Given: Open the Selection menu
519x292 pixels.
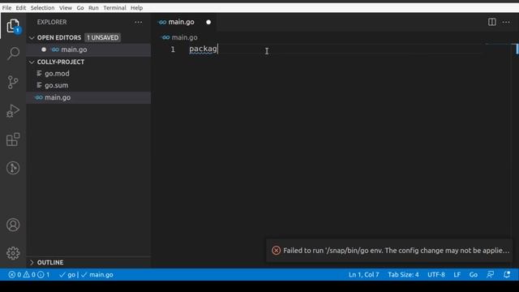Looking at the screenshot, I should (x=42, y=7).
